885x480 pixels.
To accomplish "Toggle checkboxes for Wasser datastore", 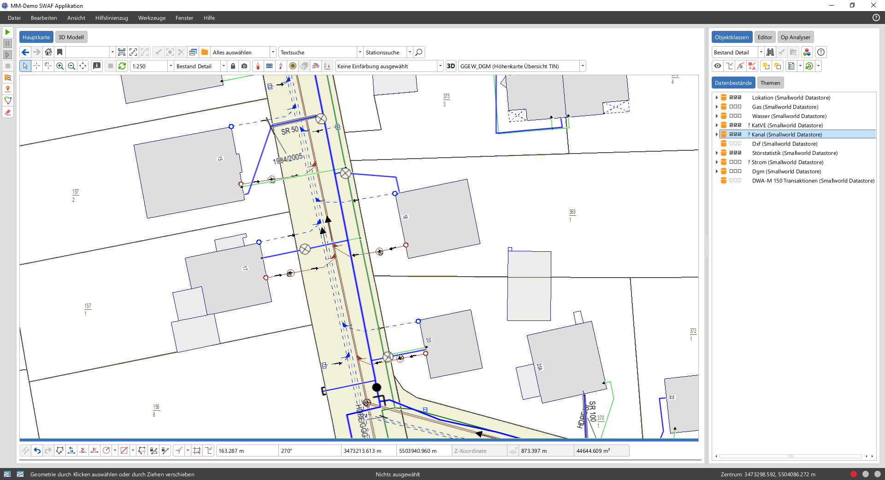I will click(x=735, y=116).
